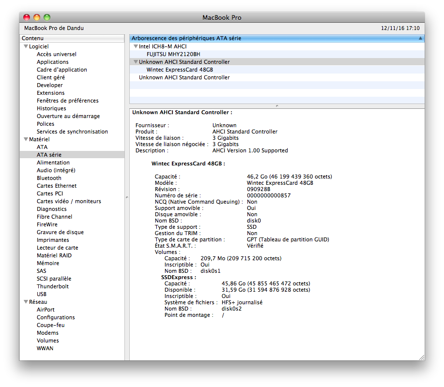444x387 pixels.
Task: Show Cartes Ethernet information
Action: coord(57,186)
